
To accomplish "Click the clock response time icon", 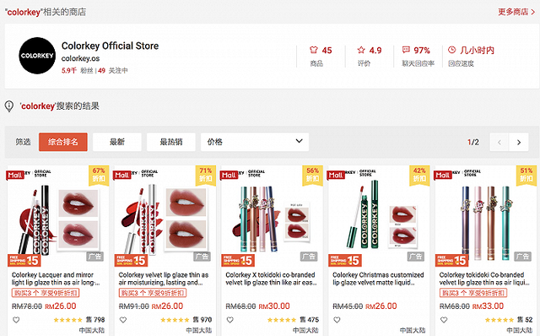I will click(x=452, y=50).
